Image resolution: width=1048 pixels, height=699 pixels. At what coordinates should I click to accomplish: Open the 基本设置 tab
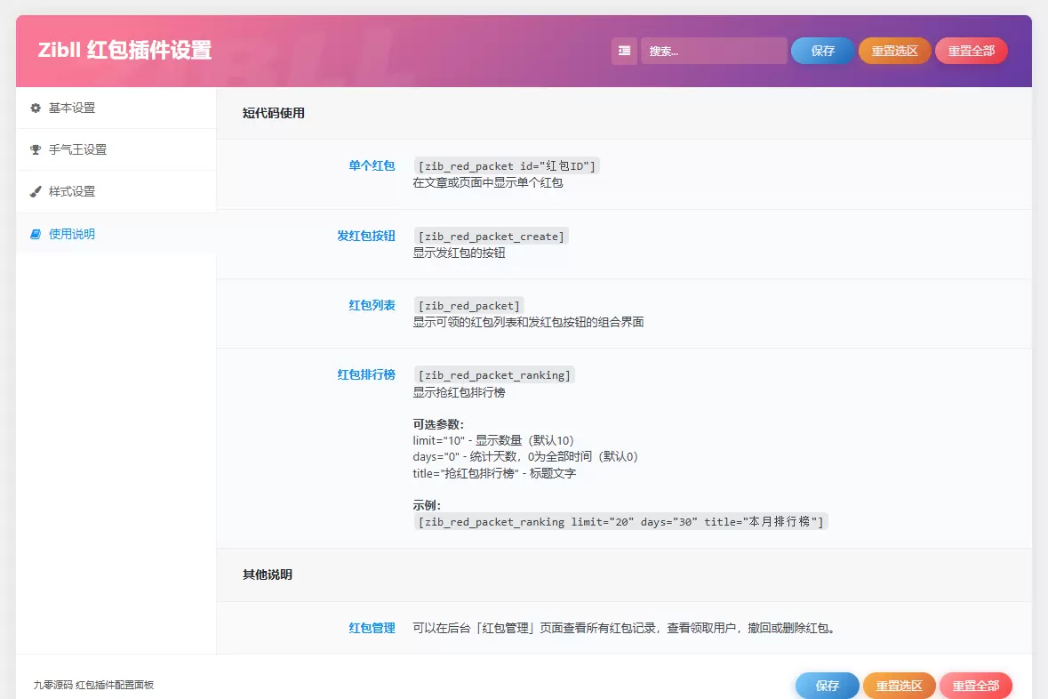(116, 108)
